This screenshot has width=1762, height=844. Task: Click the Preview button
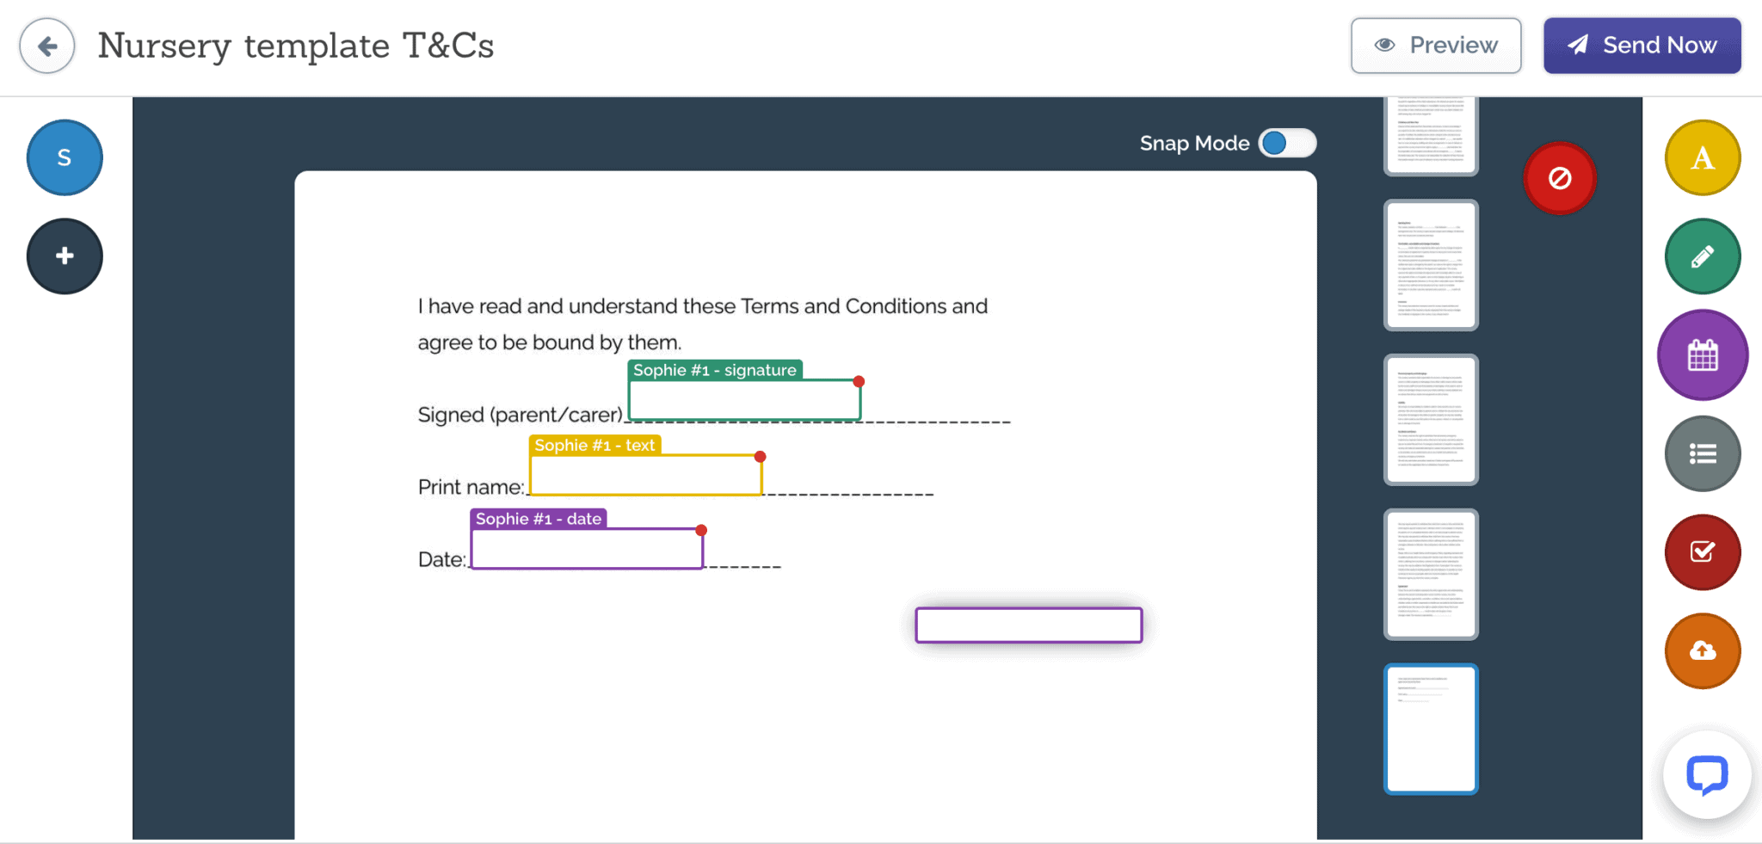(x=1436, y=46)
